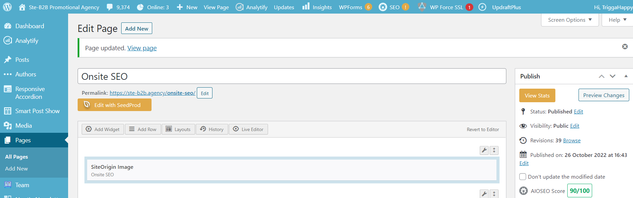This screenshot has height=198, width=633.
Task: Switch to Live Editor view
Action: pos(248,129)
